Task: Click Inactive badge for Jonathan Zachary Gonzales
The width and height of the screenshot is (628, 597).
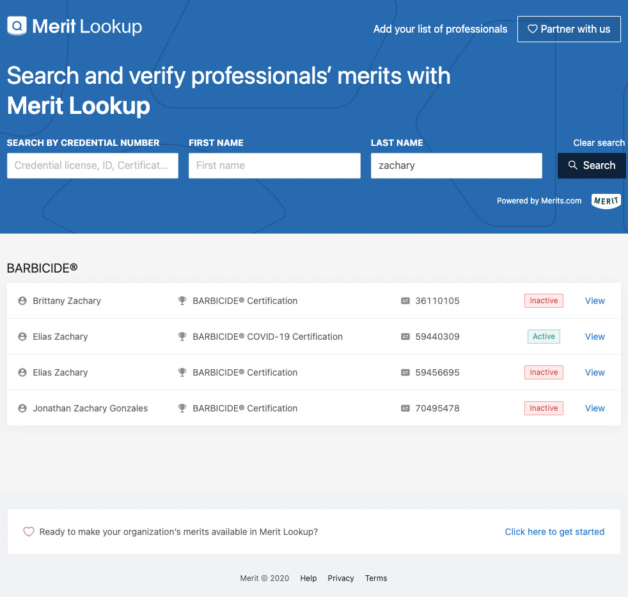Action: pos(544,408)
